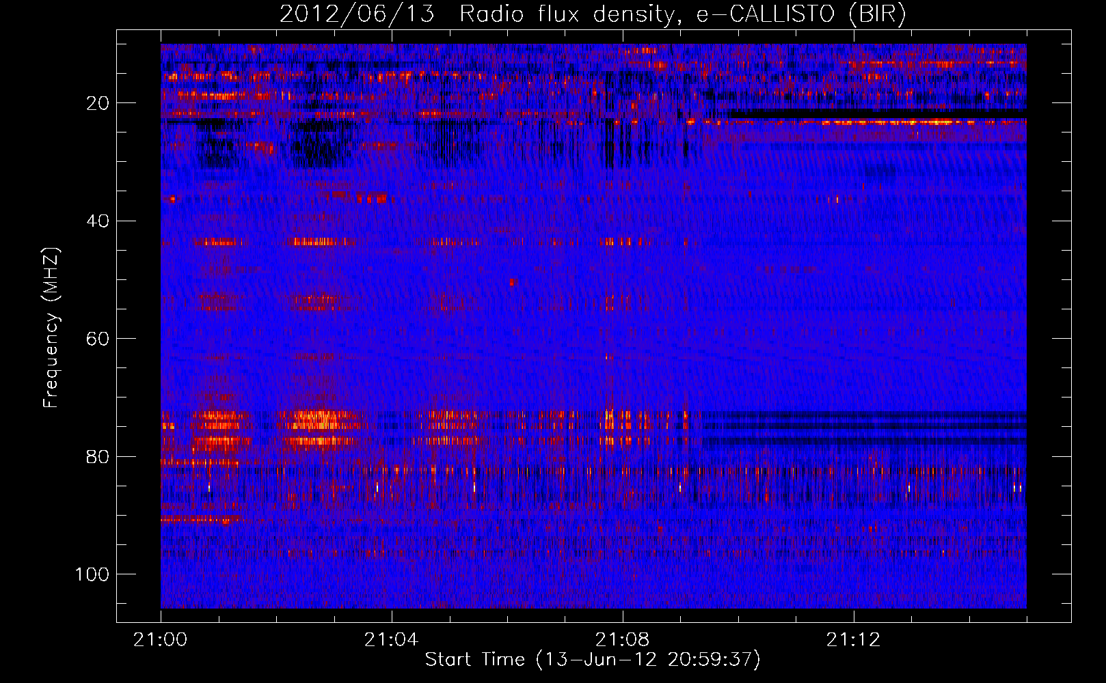Click the '60' frequency tick label
The width and height of the screenshot is (1106, 683).
[x=98, y=339]
